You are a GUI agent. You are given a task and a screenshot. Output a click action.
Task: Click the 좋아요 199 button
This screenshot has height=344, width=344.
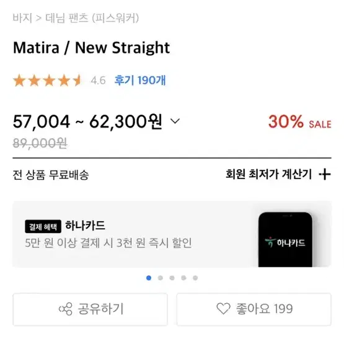click(254, 309)
